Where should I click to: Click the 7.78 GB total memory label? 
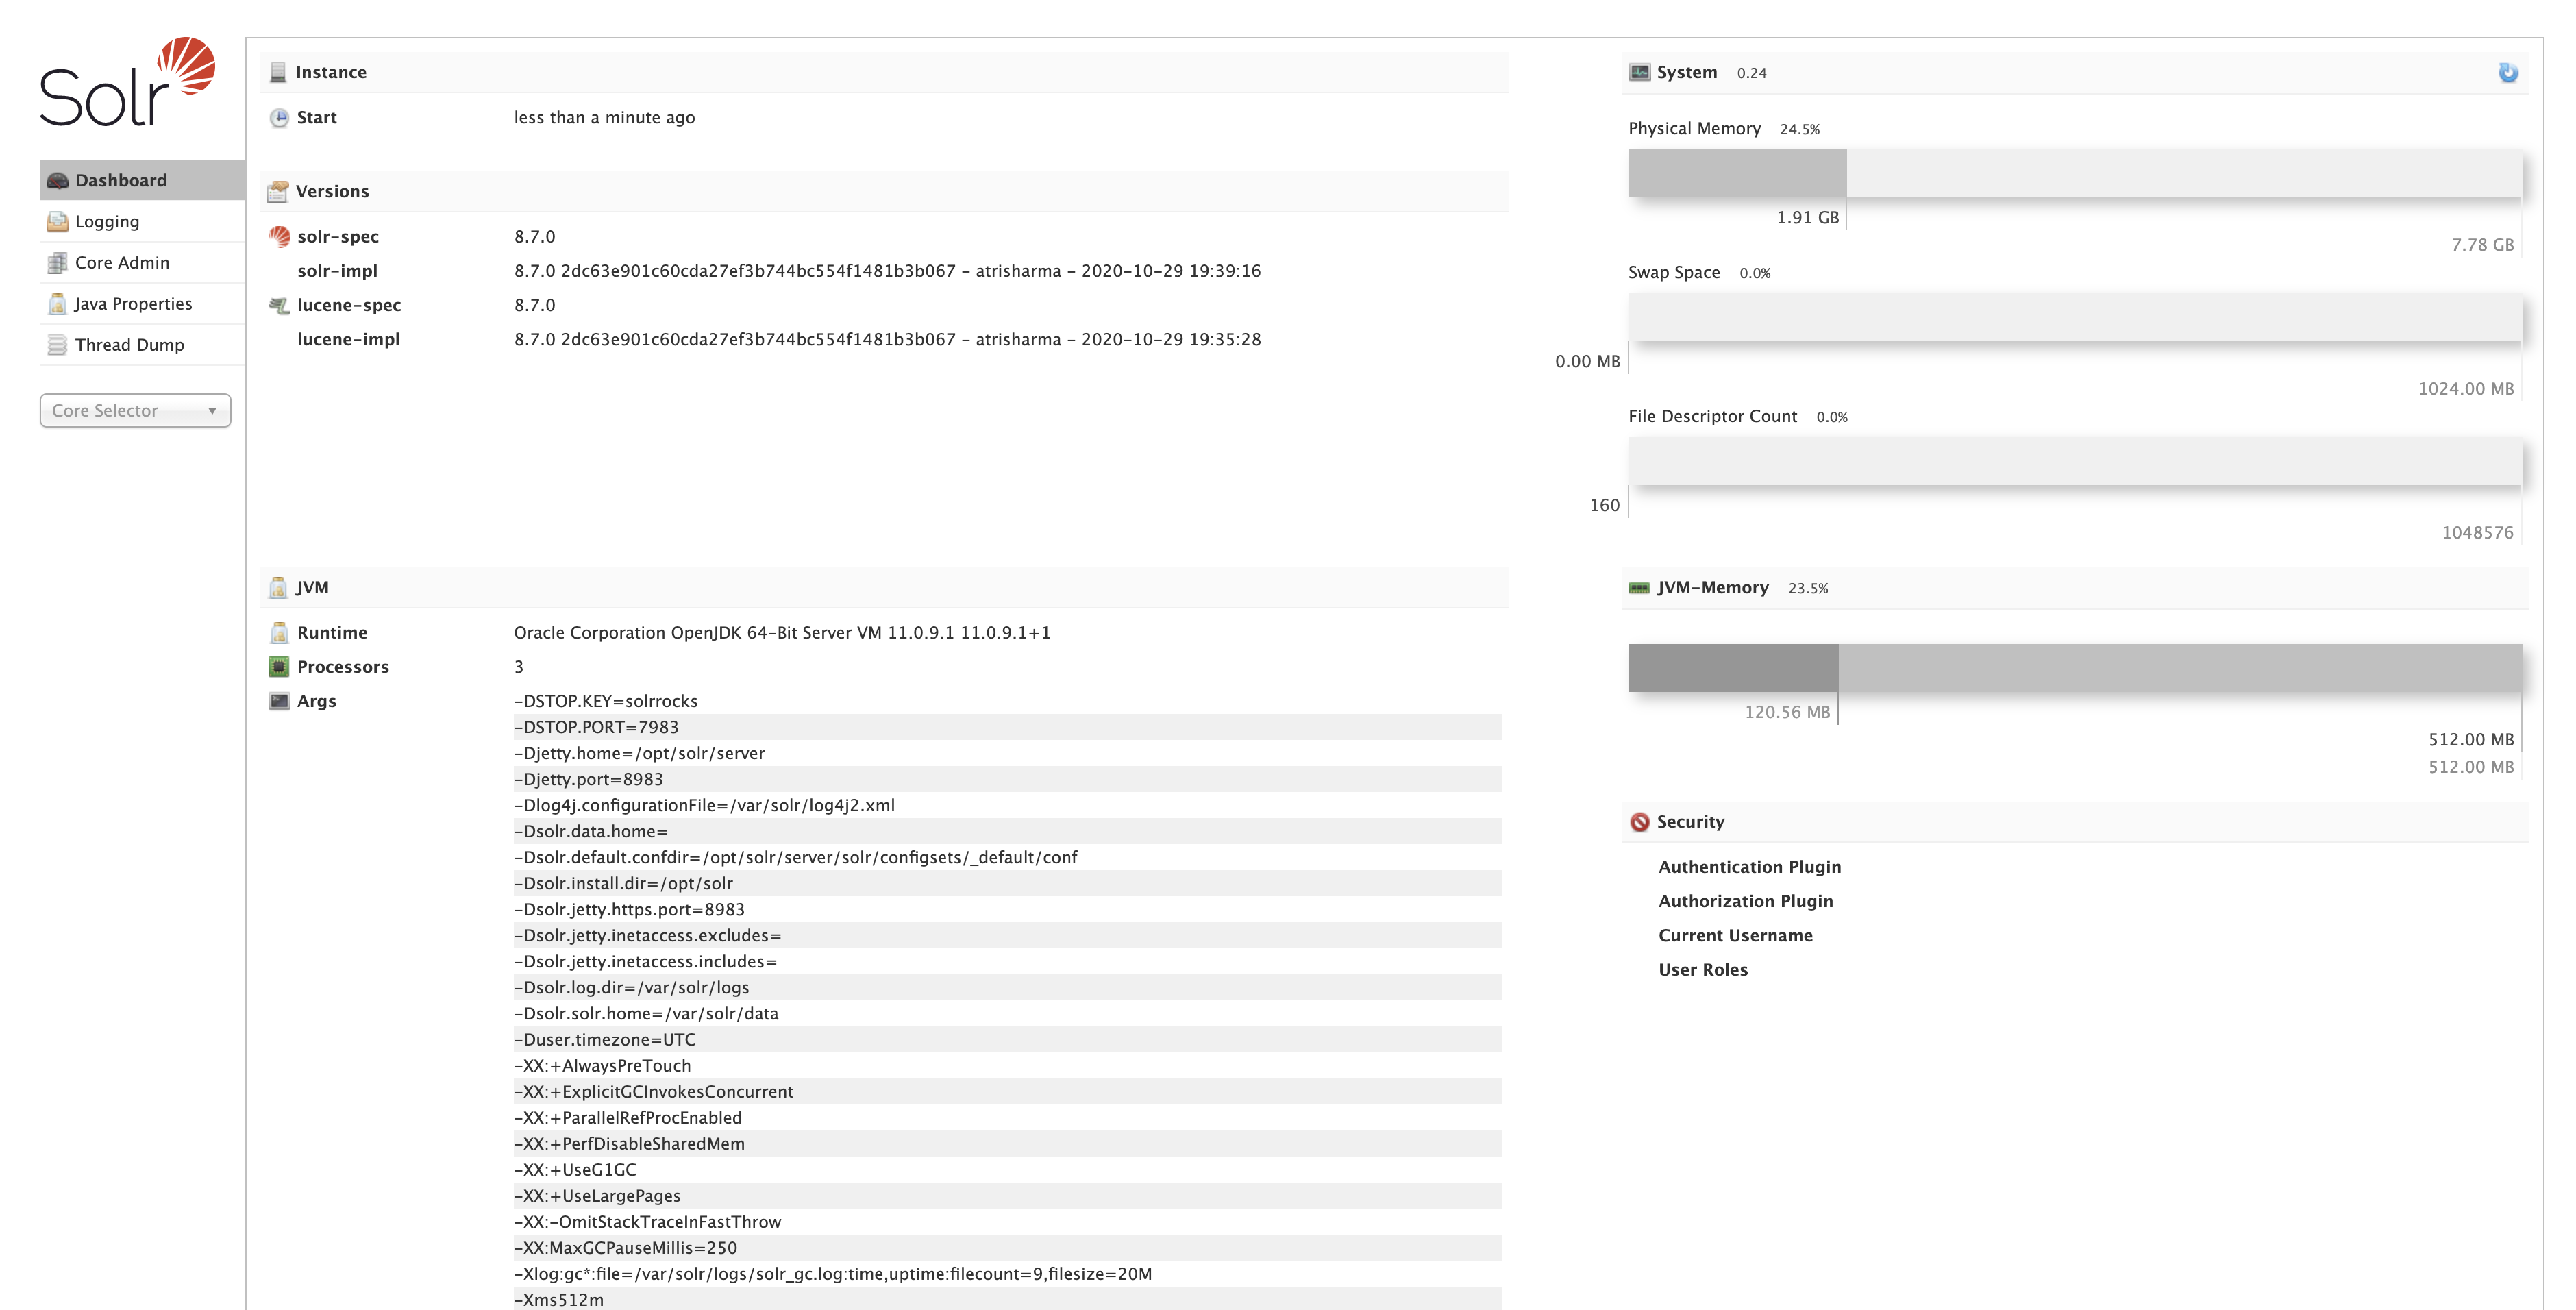coord(2483,245)
